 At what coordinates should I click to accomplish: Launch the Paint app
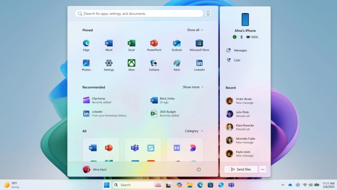pyautogui.click(x=177, y=65)
